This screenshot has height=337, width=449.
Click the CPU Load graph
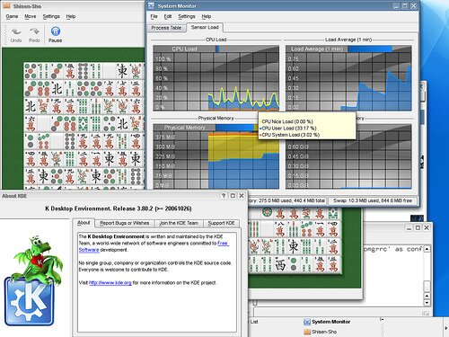point(216,78)
